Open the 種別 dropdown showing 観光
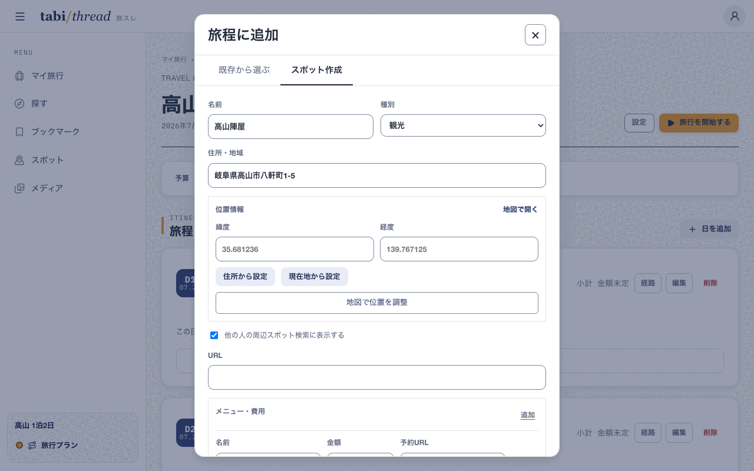The image size is (754, 471). (463, 125)
